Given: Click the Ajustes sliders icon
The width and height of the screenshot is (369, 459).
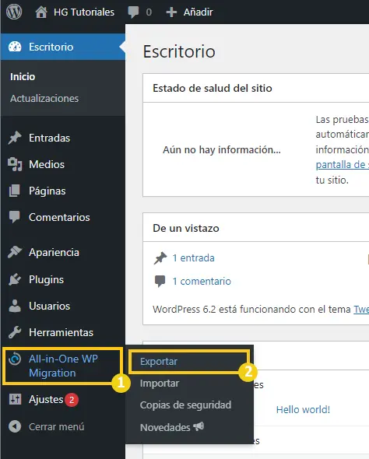Looking at the screenshot, I should click(15, 399).
